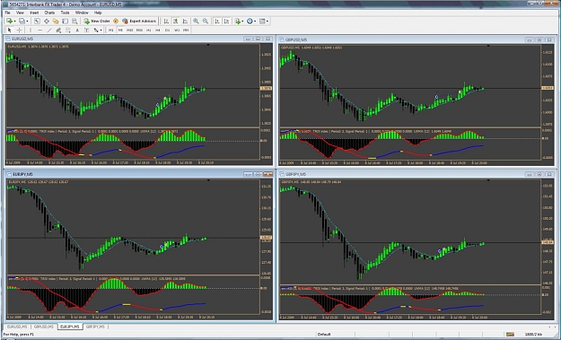Click the MetaEditor diamond icon

click(x=116, y=22)
